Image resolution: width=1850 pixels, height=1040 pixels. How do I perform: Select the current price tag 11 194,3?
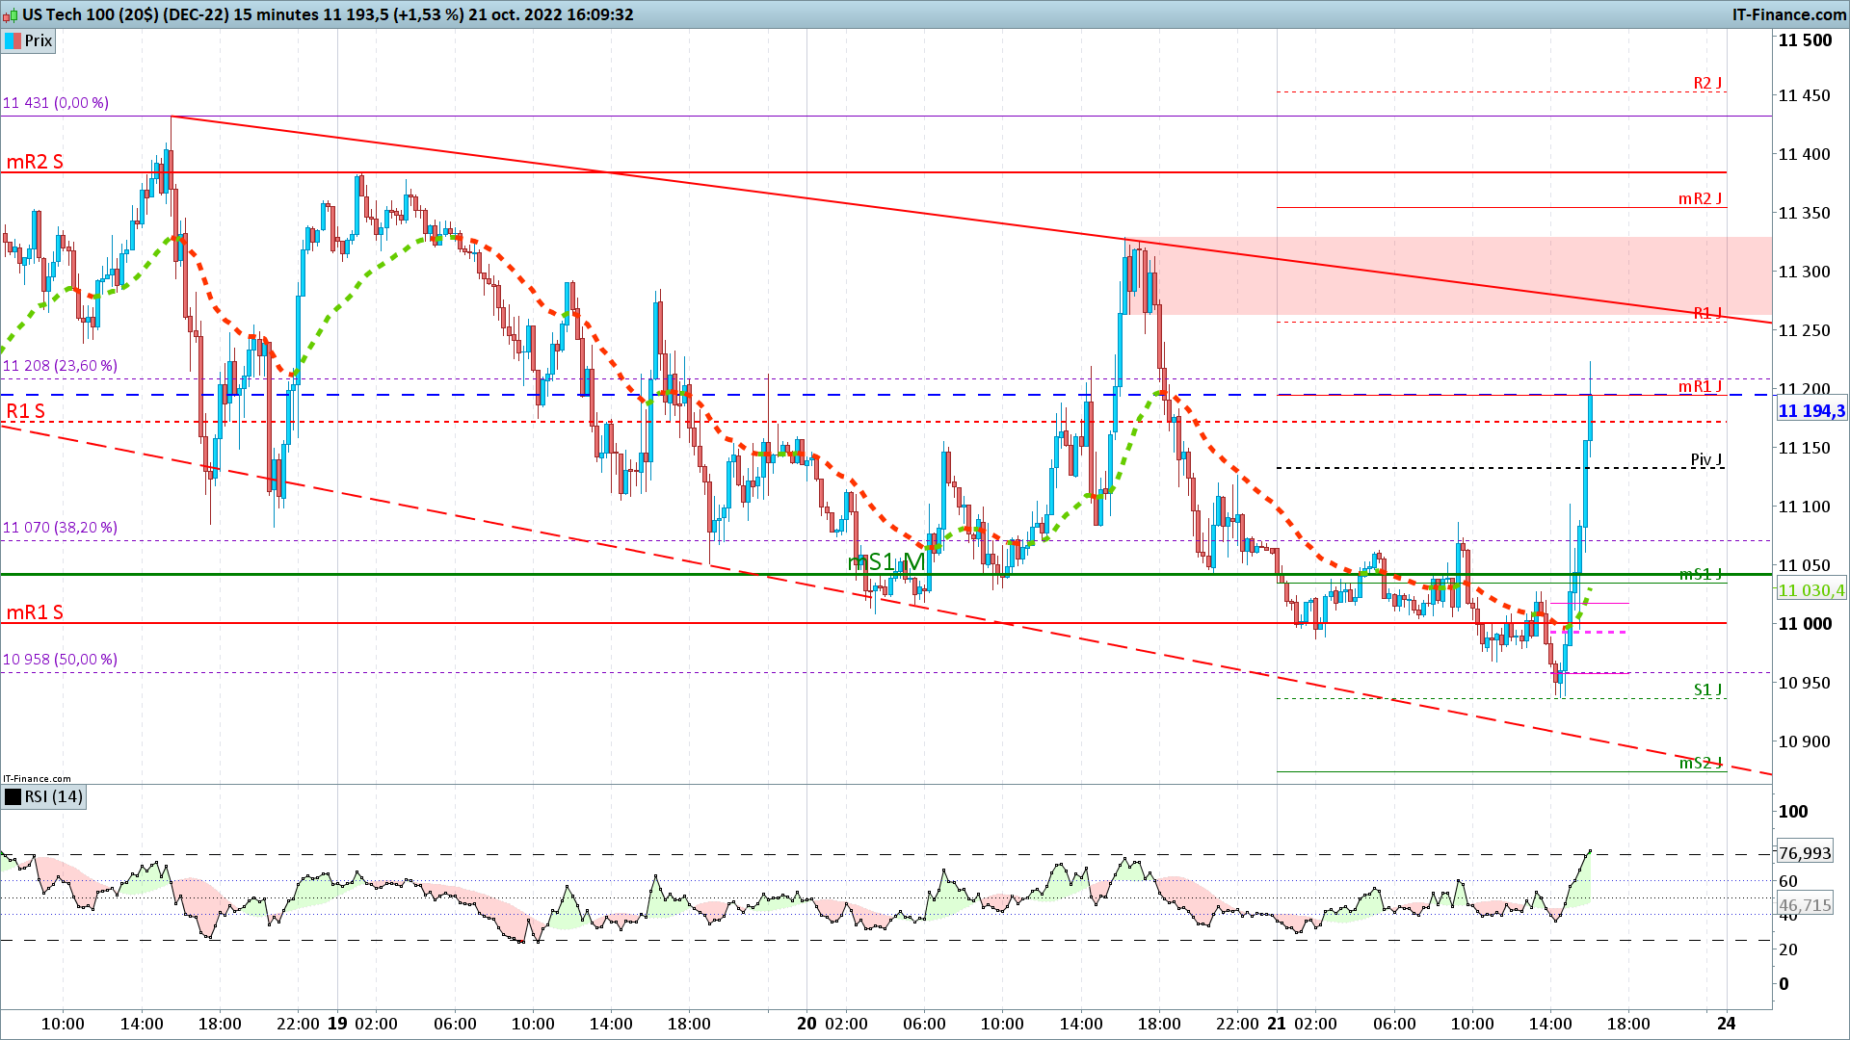coord(1811,411)
